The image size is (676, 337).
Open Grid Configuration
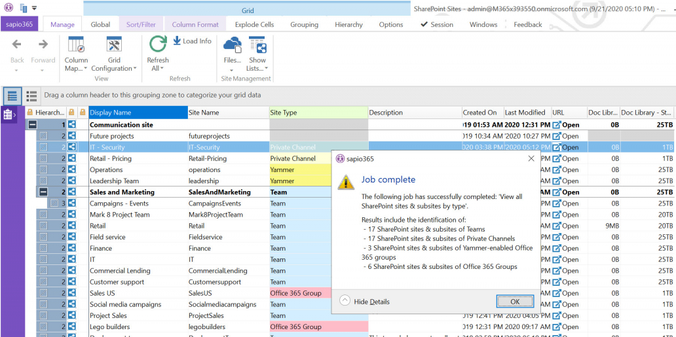coord(114,54)
